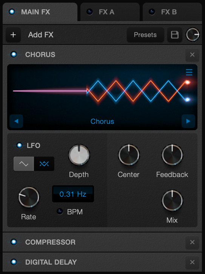Disable the LFO power toggle
The width and height of the screenshot is (205, 274).
click(19, 145)
